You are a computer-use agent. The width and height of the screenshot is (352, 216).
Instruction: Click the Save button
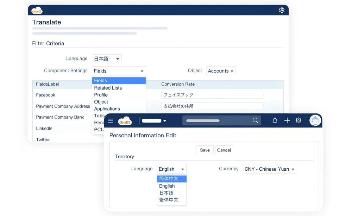click(205, 150)
